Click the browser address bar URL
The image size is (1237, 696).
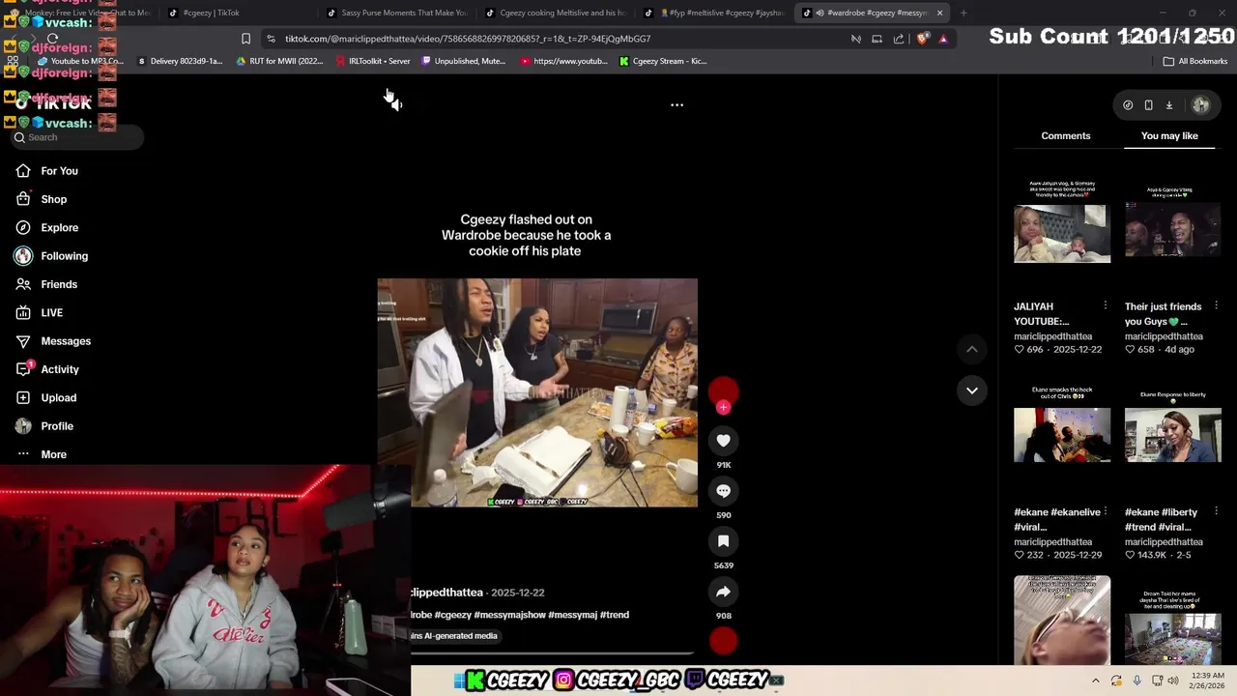pos(468,39)
